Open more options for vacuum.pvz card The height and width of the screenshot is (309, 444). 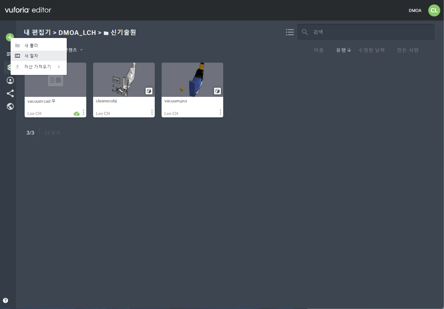220,112
